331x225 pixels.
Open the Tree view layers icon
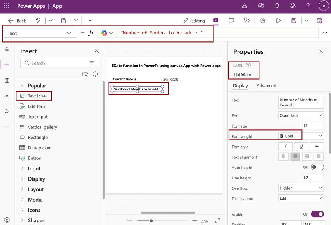(7, 49)
